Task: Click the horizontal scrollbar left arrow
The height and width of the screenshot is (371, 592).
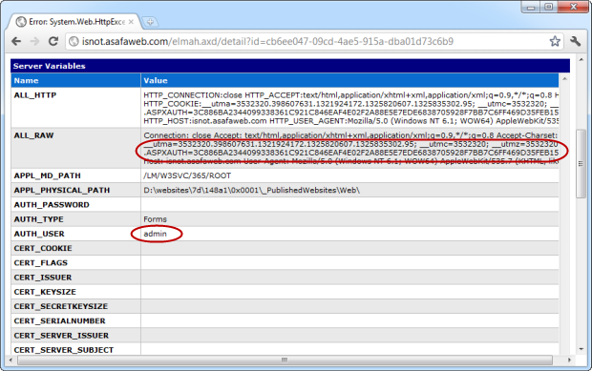Action: [11, 361]
